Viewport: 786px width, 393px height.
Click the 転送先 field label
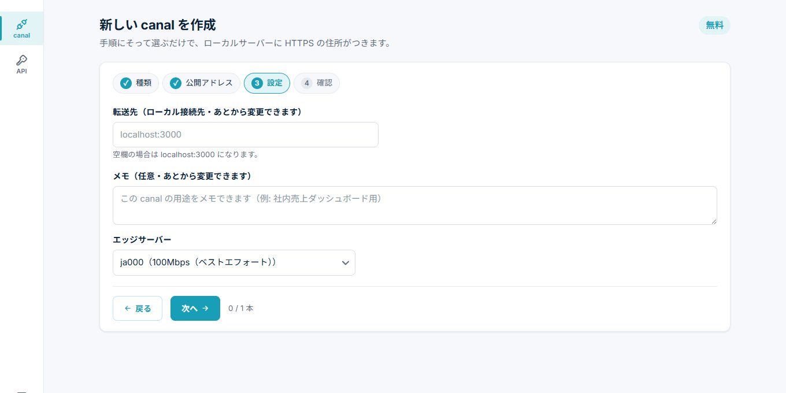[207, 112]
